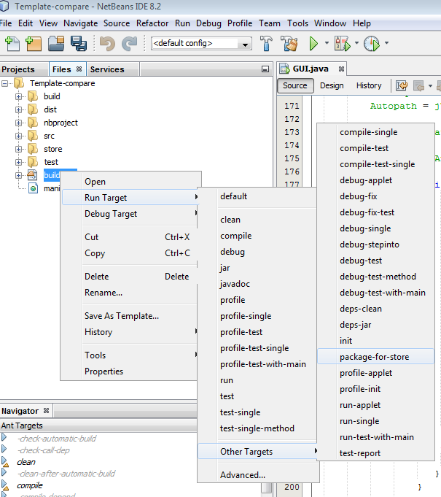Click the New File toolbar icon
This screenshot has height=497, width=441.
point(12,44)
